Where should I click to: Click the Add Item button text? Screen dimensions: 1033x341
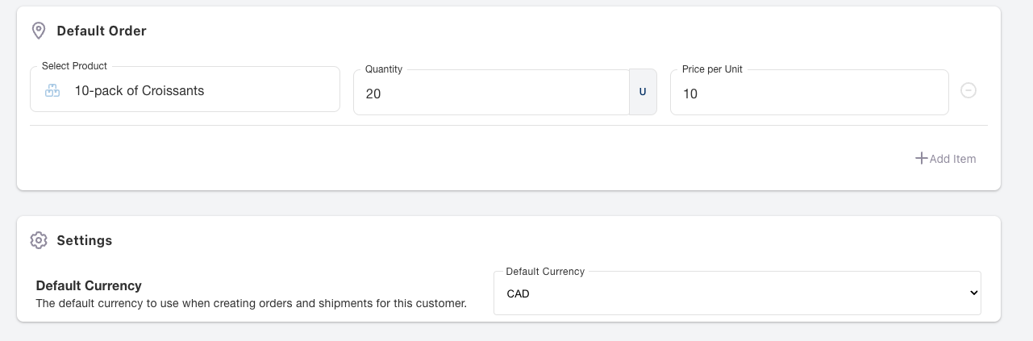(952, 159)
